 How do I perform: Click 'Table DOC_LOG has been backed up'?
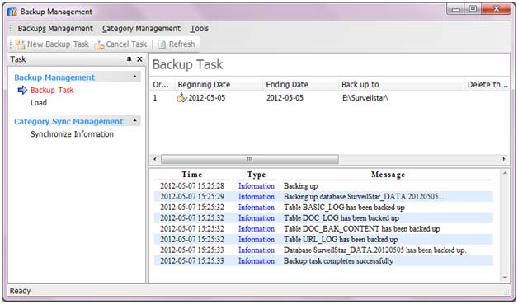pyautogui.click(x=341, y=218)
